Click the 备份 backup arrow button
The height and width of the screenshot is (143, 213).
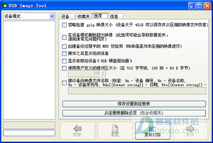pyautogui.click(x=190, y=131)
